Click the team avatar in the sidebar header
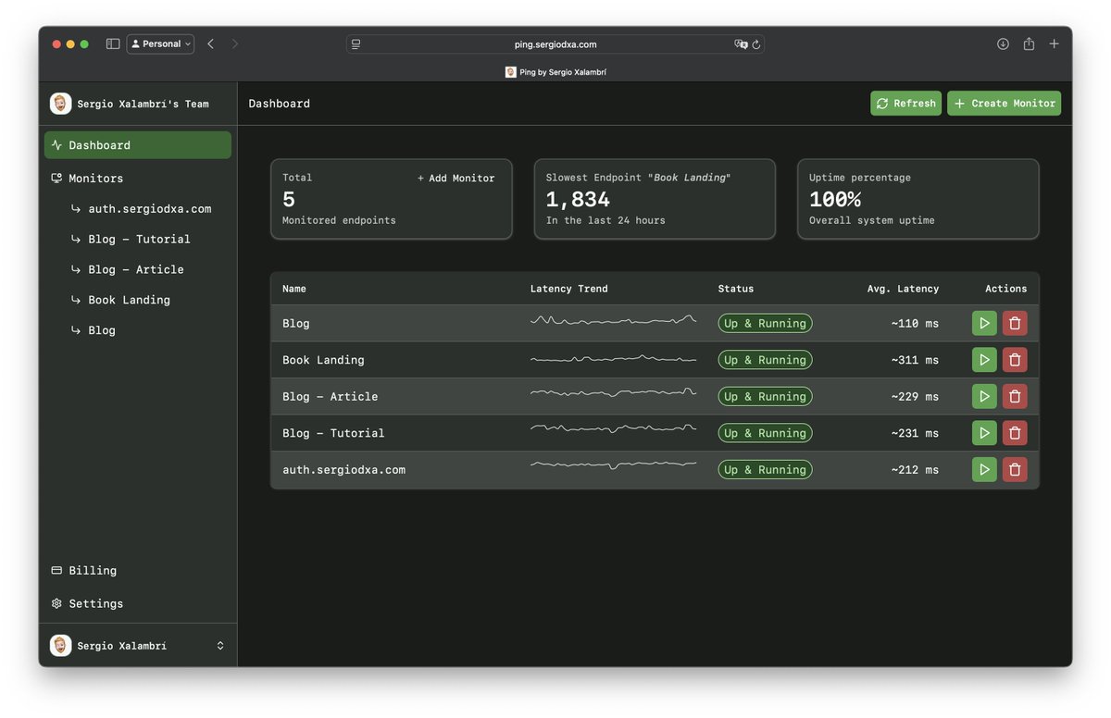 (61, 104)
